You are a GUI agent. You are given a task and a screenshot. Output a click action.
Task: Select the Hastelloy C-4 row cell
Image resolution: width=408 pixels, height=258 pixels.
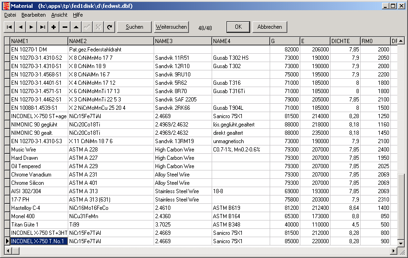pyautogui.click(x=39, y=208)
